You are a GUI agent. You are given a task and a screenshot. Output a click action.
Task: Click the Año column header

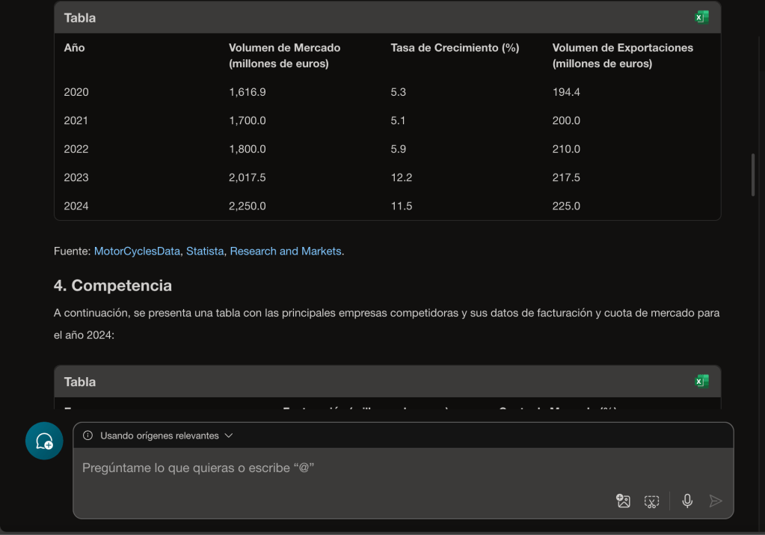75,48
